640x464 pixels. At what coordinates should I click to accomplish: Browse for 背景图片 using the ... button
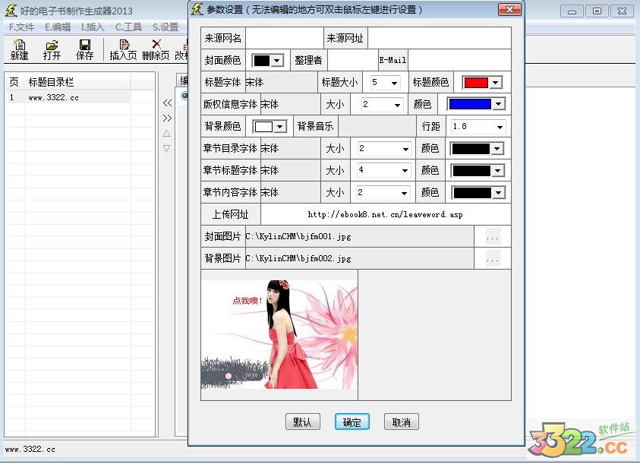pos(493,259)
